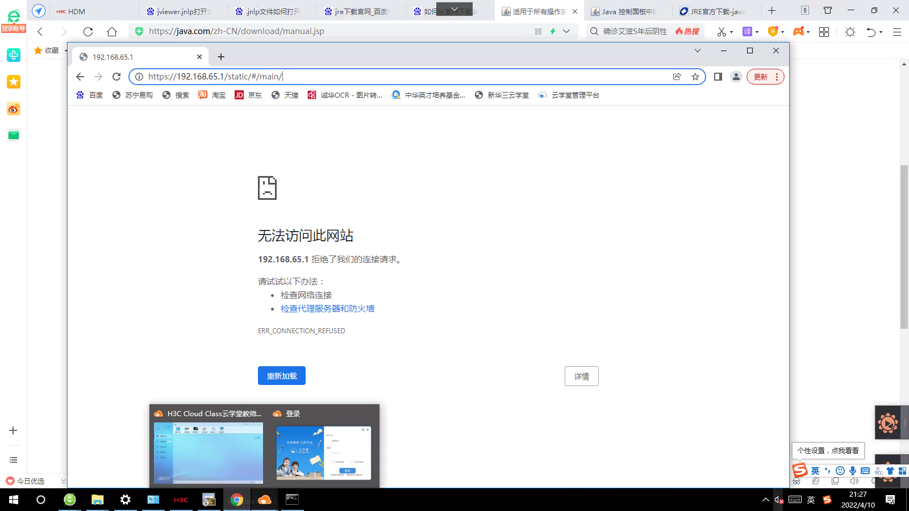
Task: Bookmark this page with the star icon
Action: (695, 77)
